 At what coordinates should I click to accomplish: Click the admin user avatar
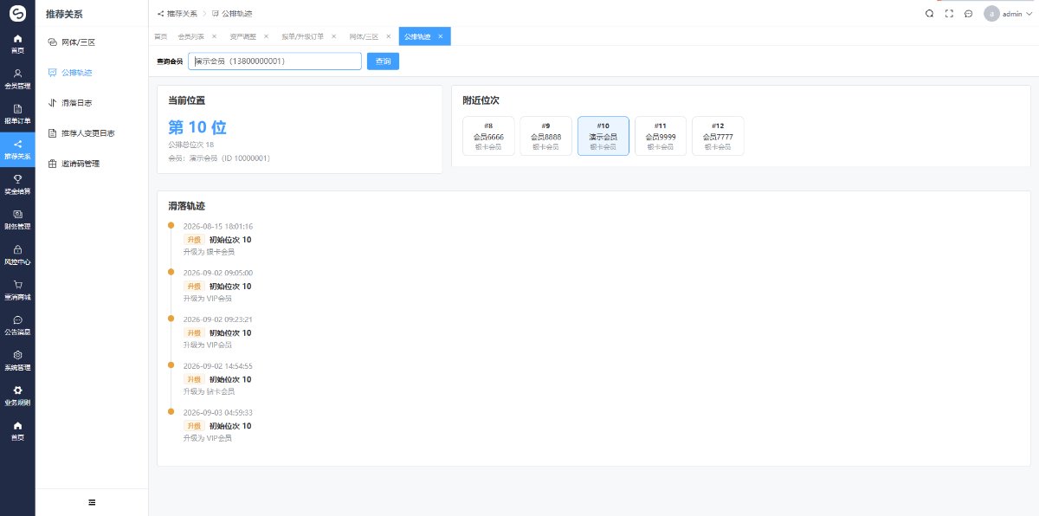pos(991,13)
